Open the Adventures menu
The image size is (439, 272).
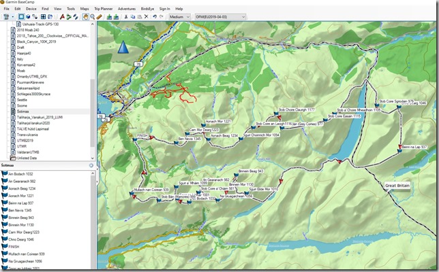[x=127, y=9]
